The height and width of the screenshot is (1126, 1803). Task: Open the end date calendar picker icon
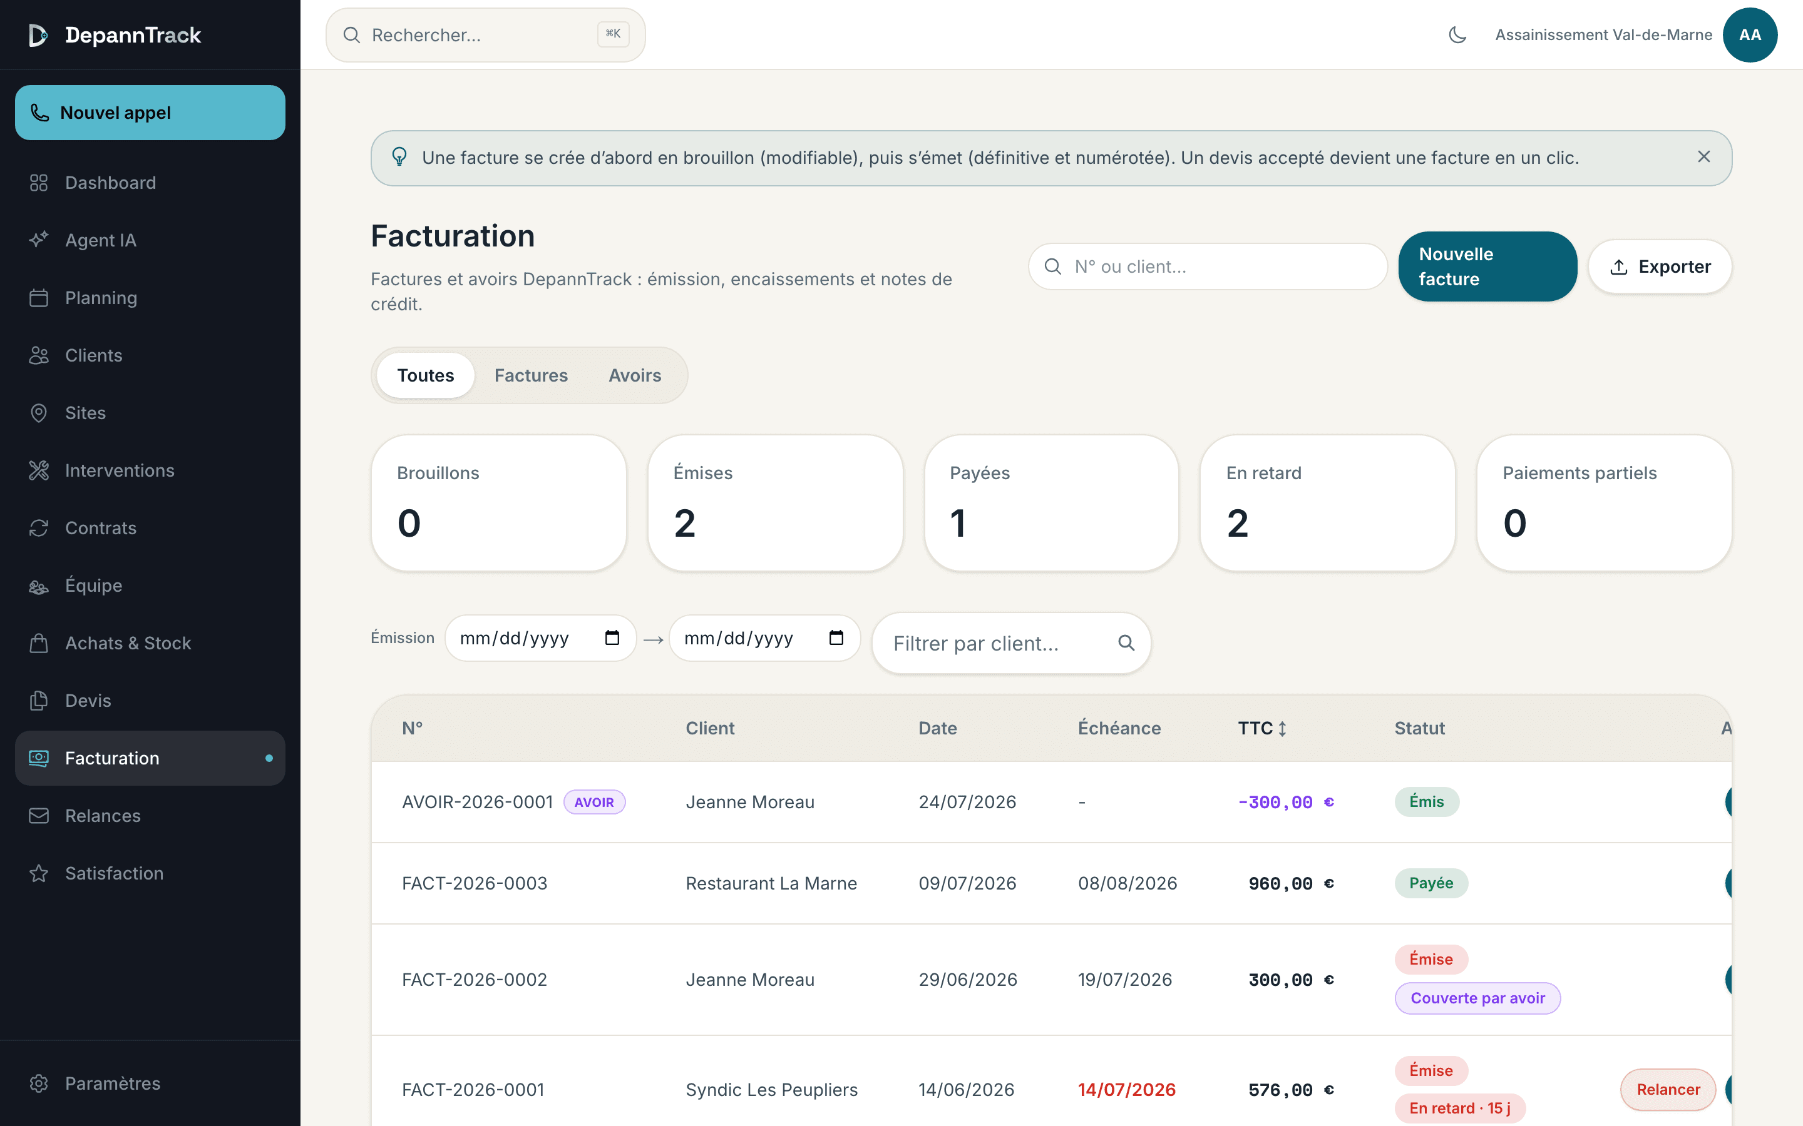[836, 638]
